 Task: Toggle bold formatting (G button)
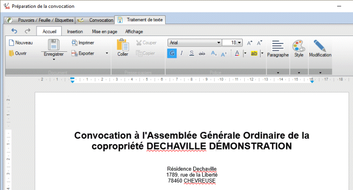coord(172,53)
